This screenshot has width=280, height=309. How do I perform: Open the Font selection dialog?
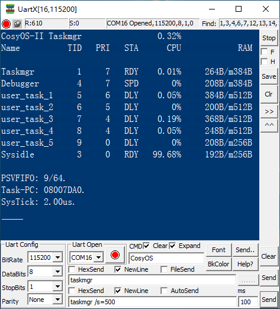(218, 250)
